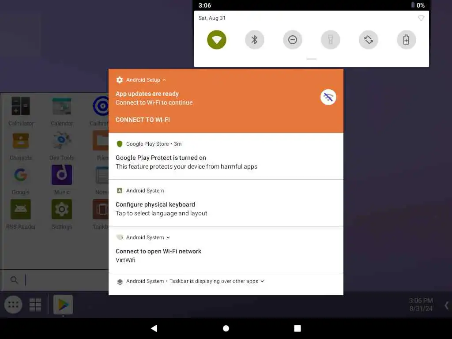Tap the Sat, Aug 31 date
Image resolution: width=452 pixels, height=339 pixels.
point(212,18)
